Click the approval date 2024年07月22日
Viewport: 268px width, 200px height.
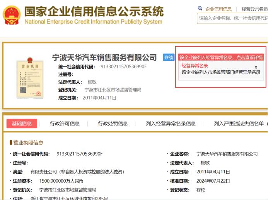(x=213, y=181)
